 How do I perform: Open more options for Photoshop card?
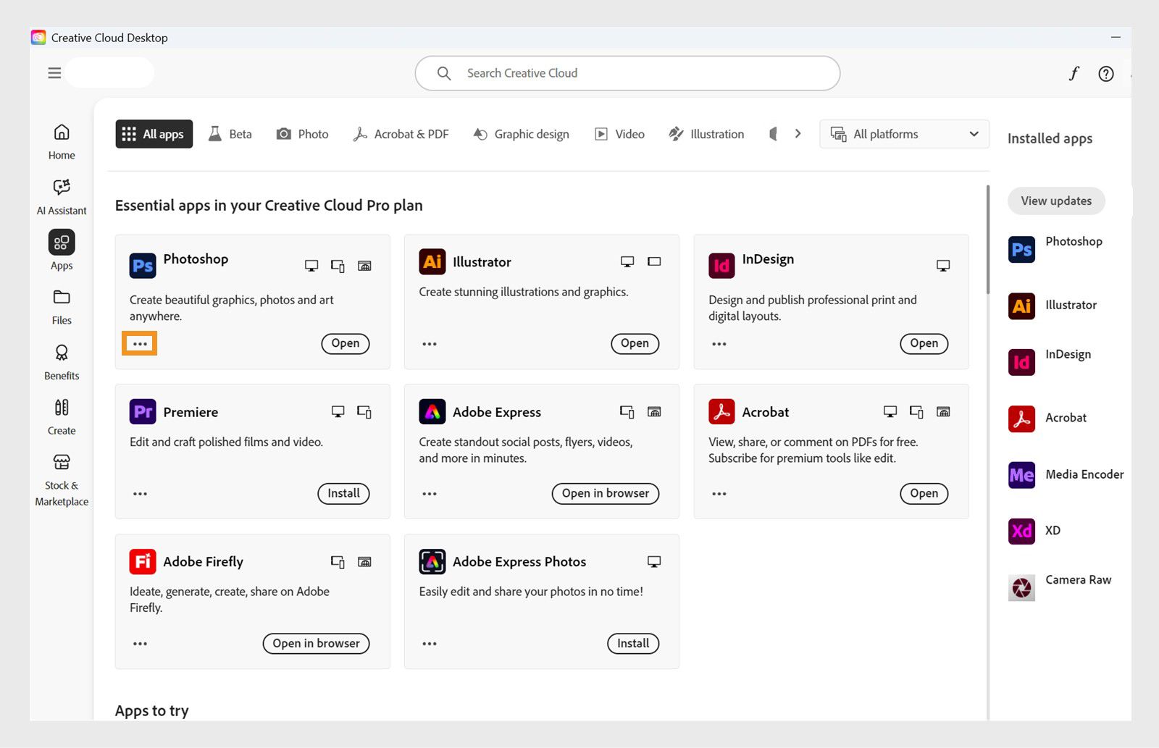[x=140, y=344]
